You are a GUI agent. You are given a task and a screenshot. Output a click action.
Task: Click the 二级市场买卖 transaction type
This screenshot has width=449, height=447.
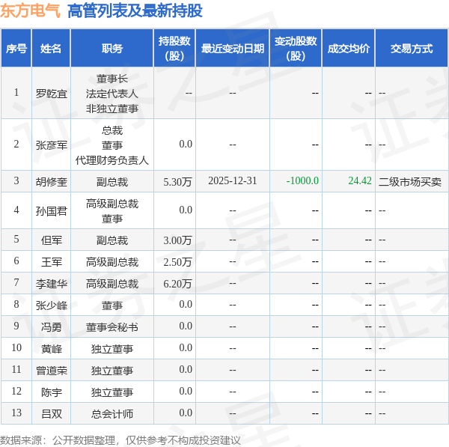click(x=410, y=182)
